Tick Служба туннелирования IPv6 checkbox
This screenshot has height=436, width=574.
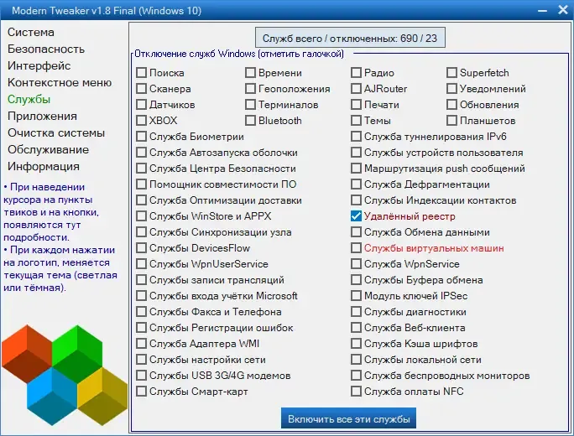(356, 137)
